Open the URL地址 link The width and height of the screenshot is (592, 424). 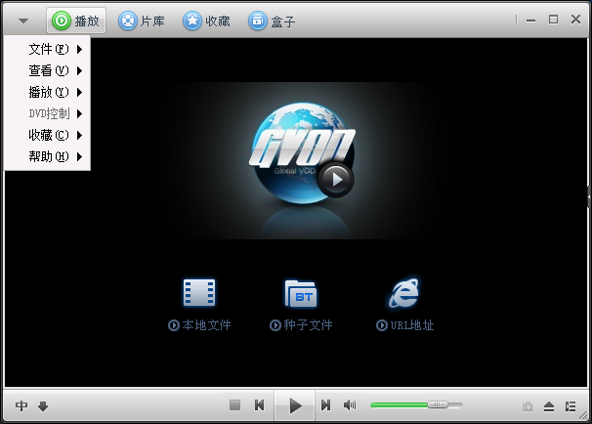(405, 325)
